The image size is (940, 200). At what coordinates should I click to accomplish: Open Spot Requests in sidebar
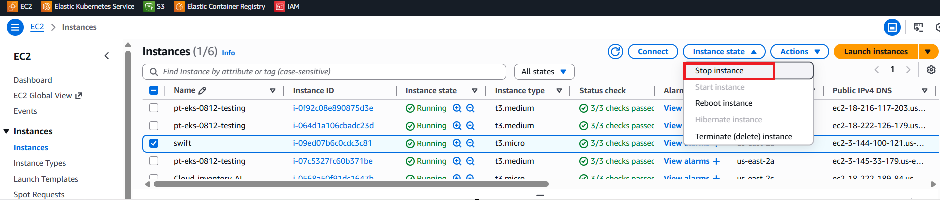point(39,195)
